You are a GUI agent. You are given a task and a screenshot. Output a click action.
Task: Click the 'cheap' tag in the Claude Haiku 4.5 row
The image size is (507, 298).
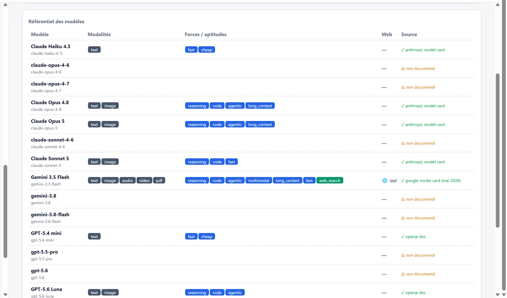(207, 50)
